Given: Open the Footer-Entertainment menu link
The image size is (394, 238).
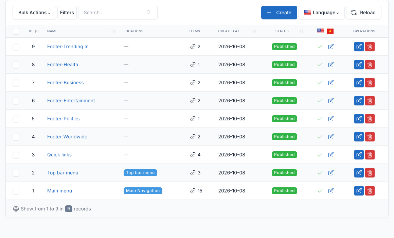Looking at the screenshot, I should click(71, 101).
